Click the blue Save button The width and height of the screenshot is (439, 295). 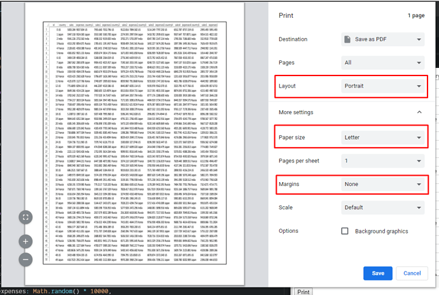coord(377,273)
